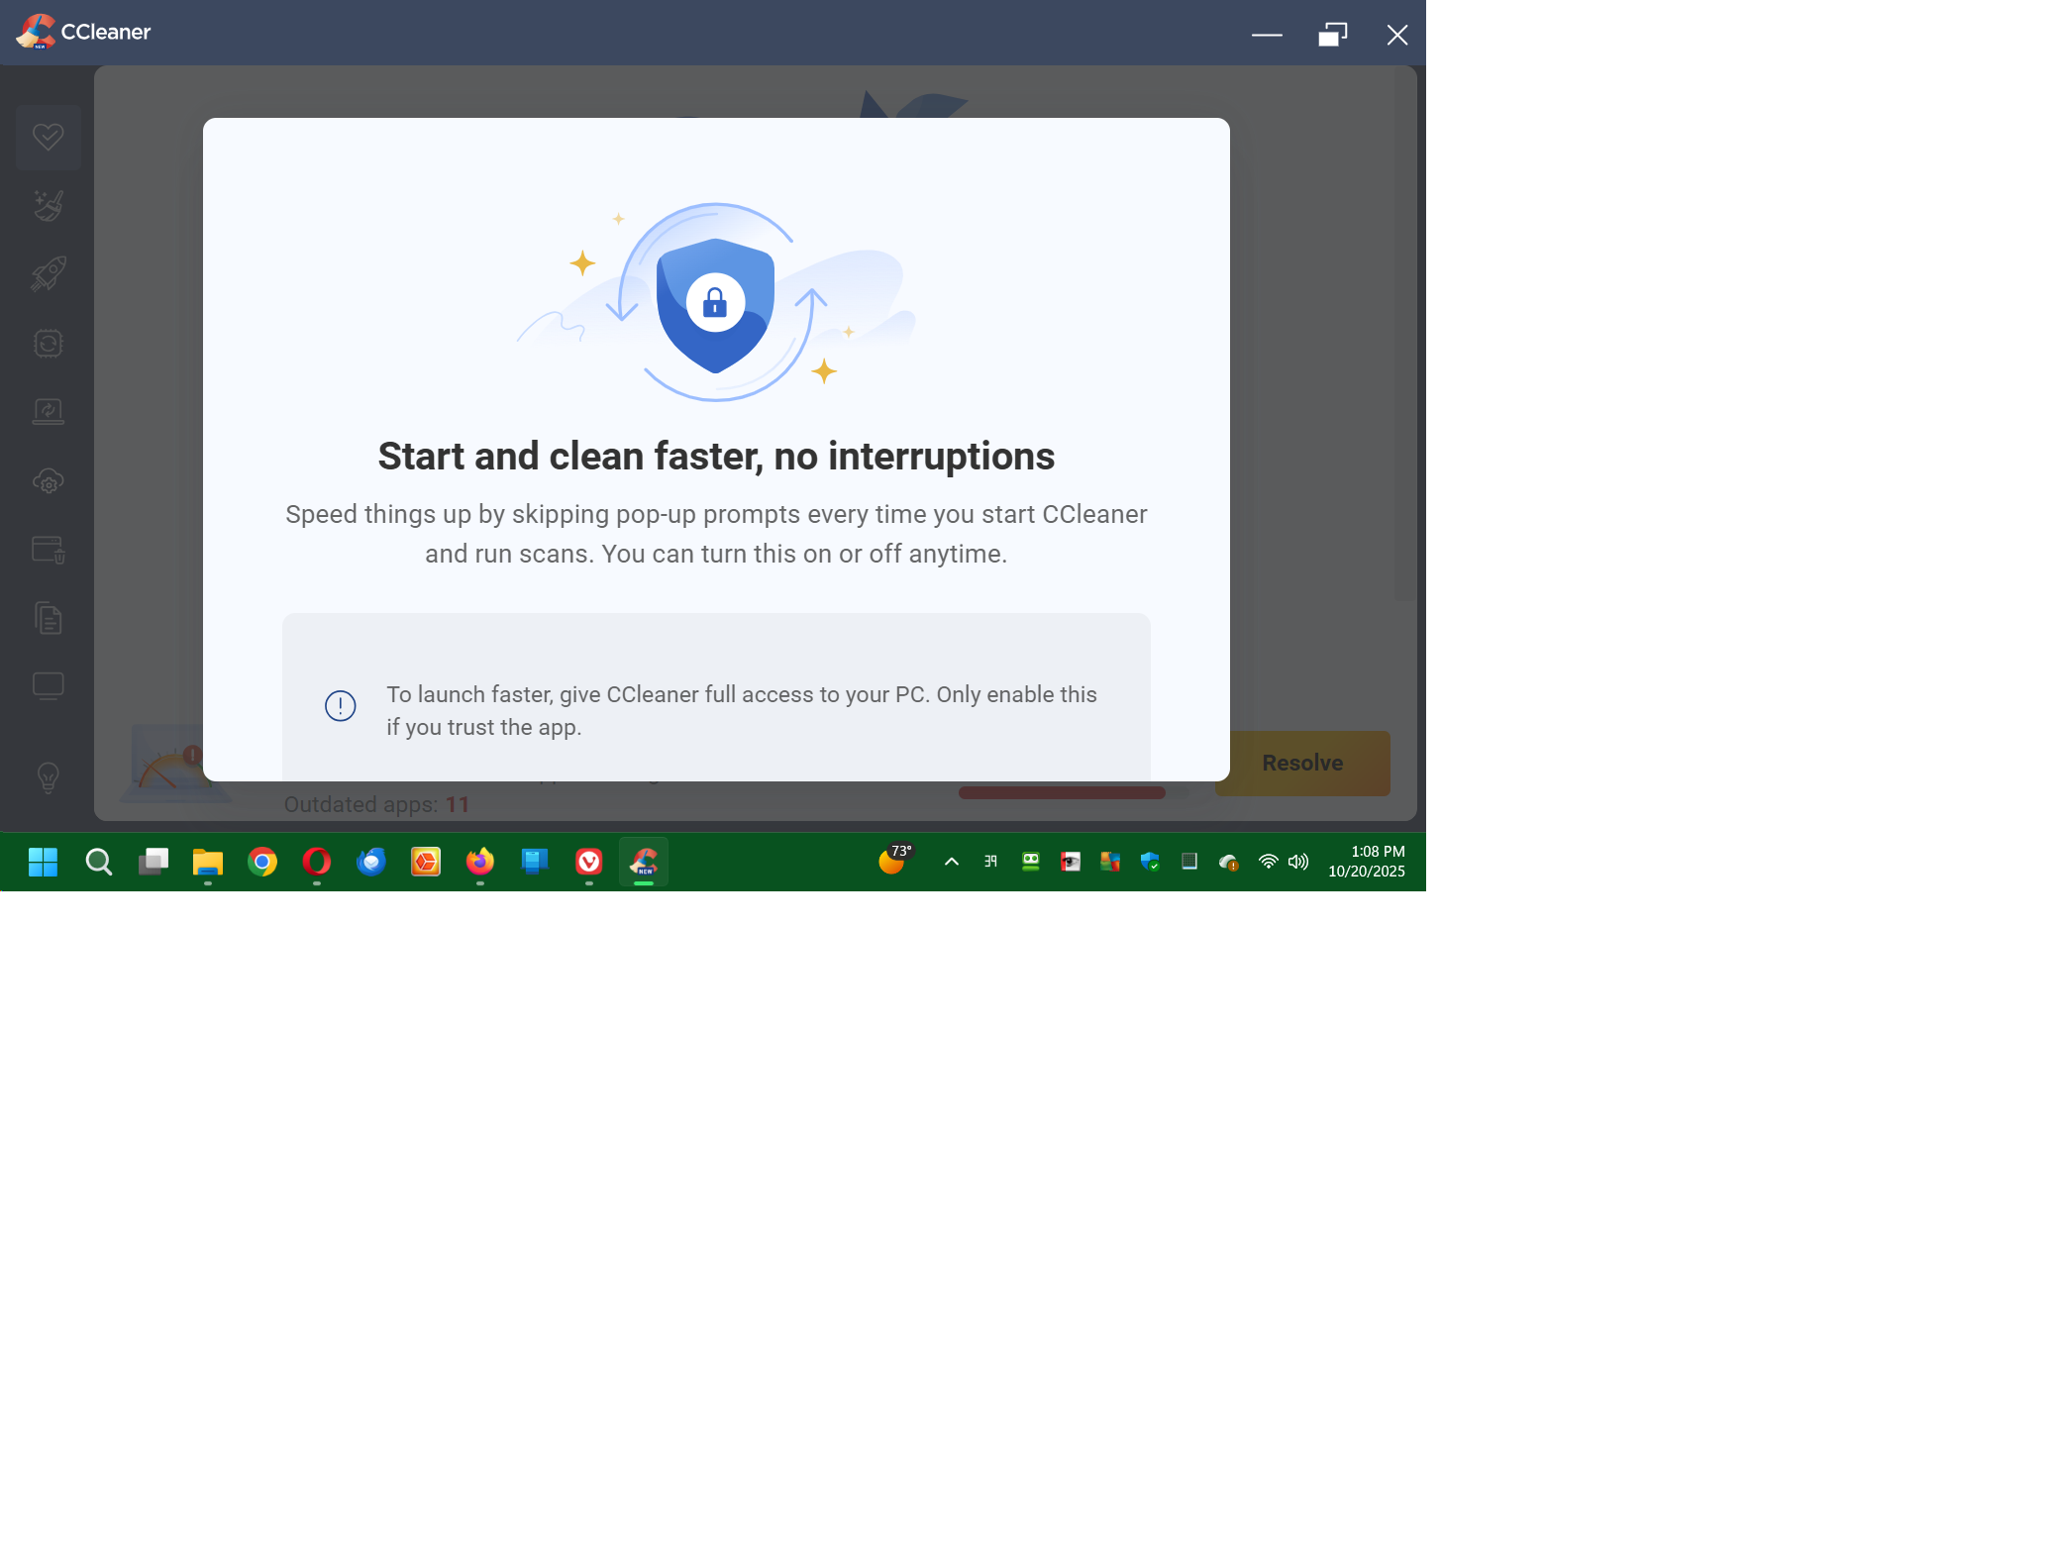Open Performance Optimizer rocket icon
Viewport: 2060px width, 1545px height.
tap(48, 273)
